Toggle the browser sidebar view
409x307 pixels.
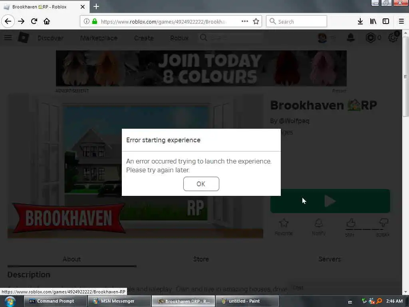(386, 21)
